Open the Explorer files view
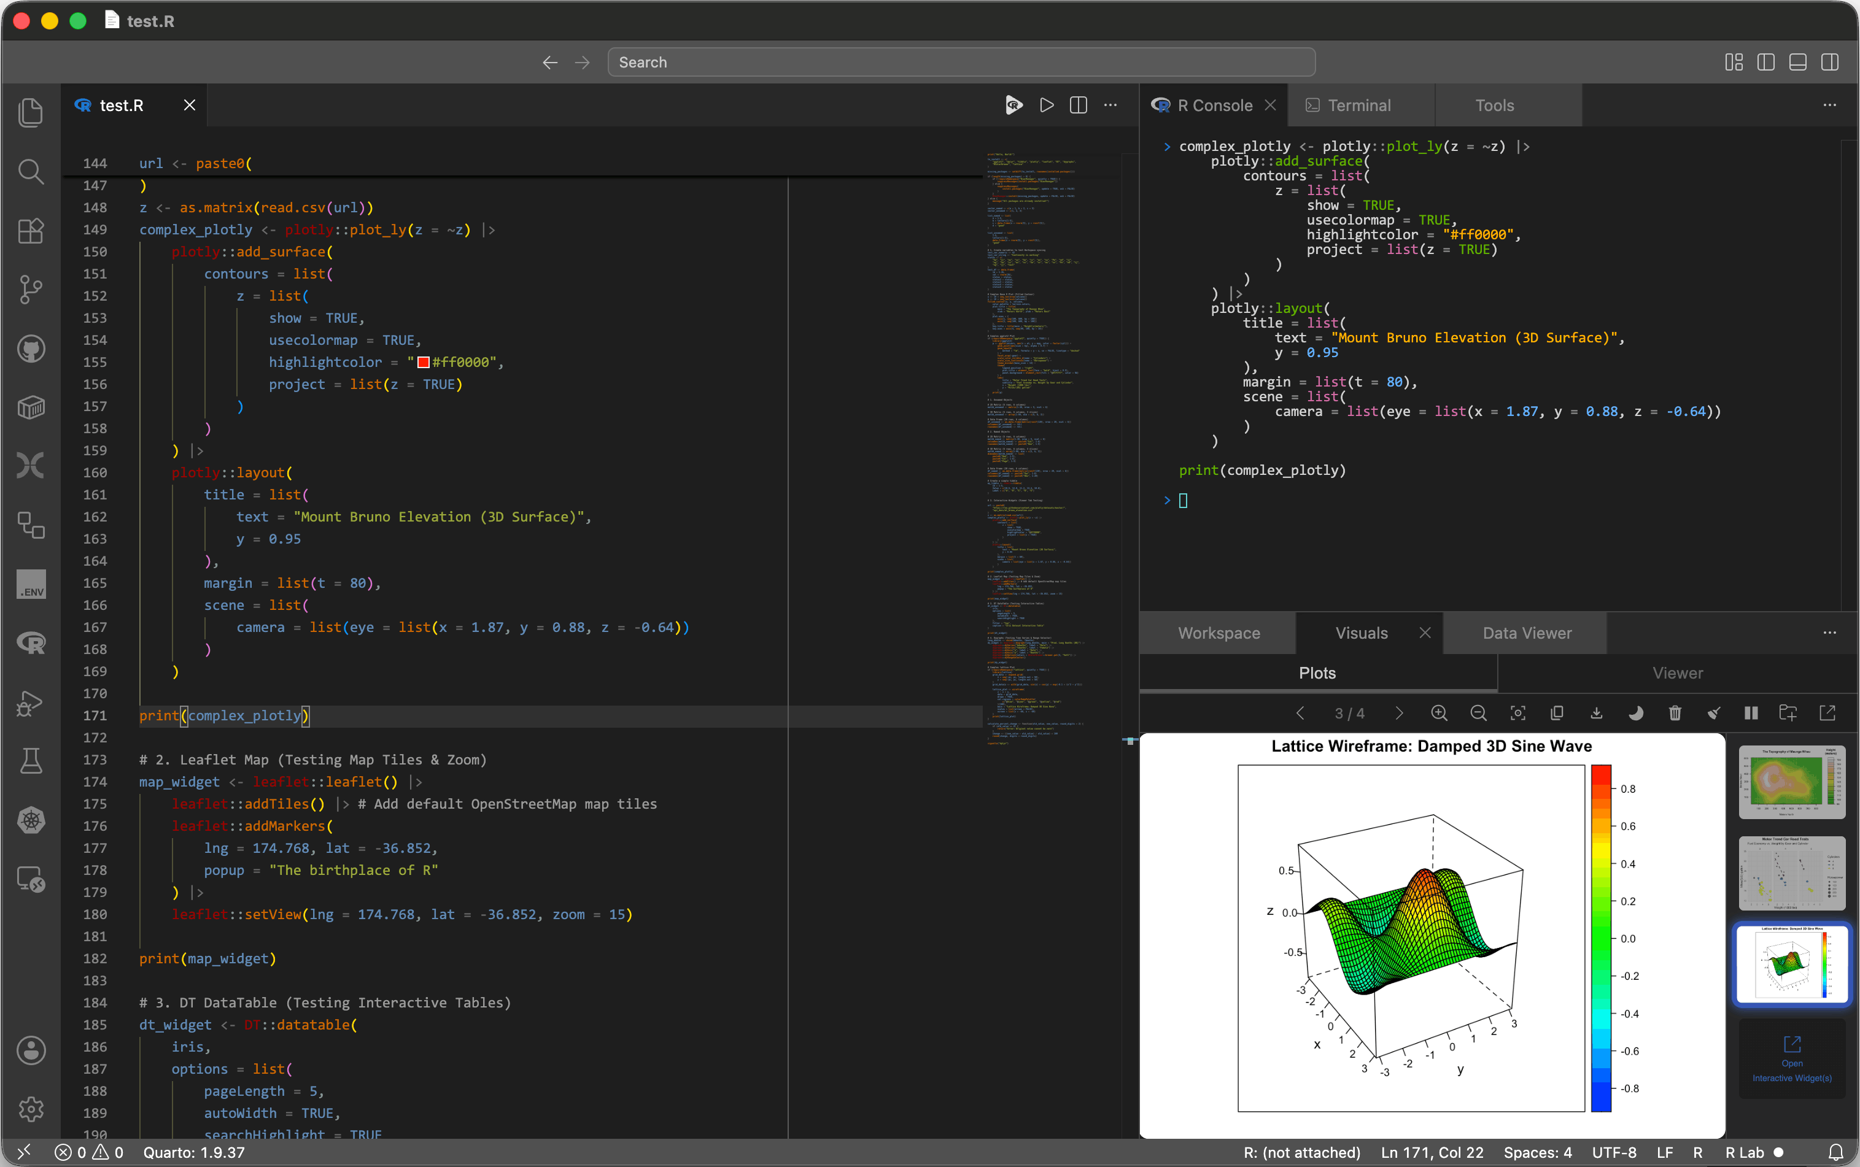Screen dimensions: 1860x1167 tap(31, 113)
